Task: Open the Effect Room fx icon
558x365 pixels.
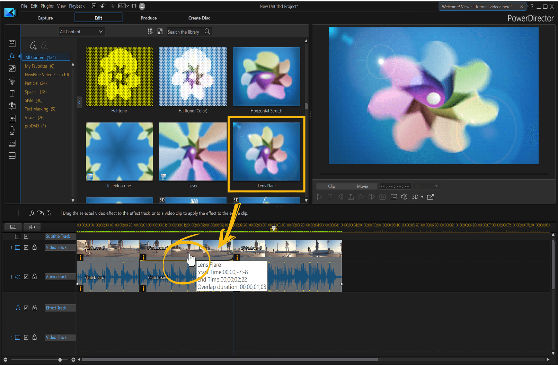Action: tap(12, 56)
